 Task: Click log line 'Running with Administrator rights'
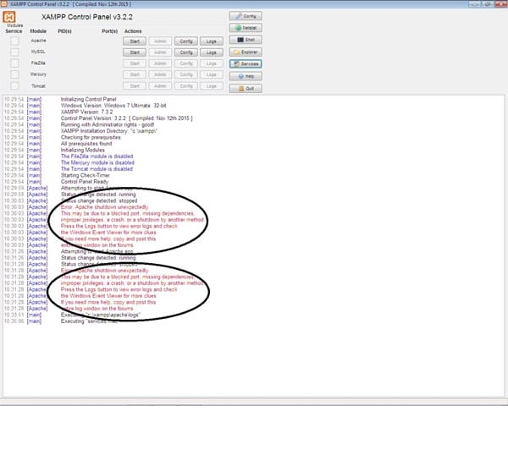pyautogui.click(x=108, y=124)
